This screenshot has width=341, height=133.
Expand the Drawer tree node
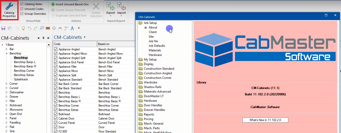(x=7, y=97)
